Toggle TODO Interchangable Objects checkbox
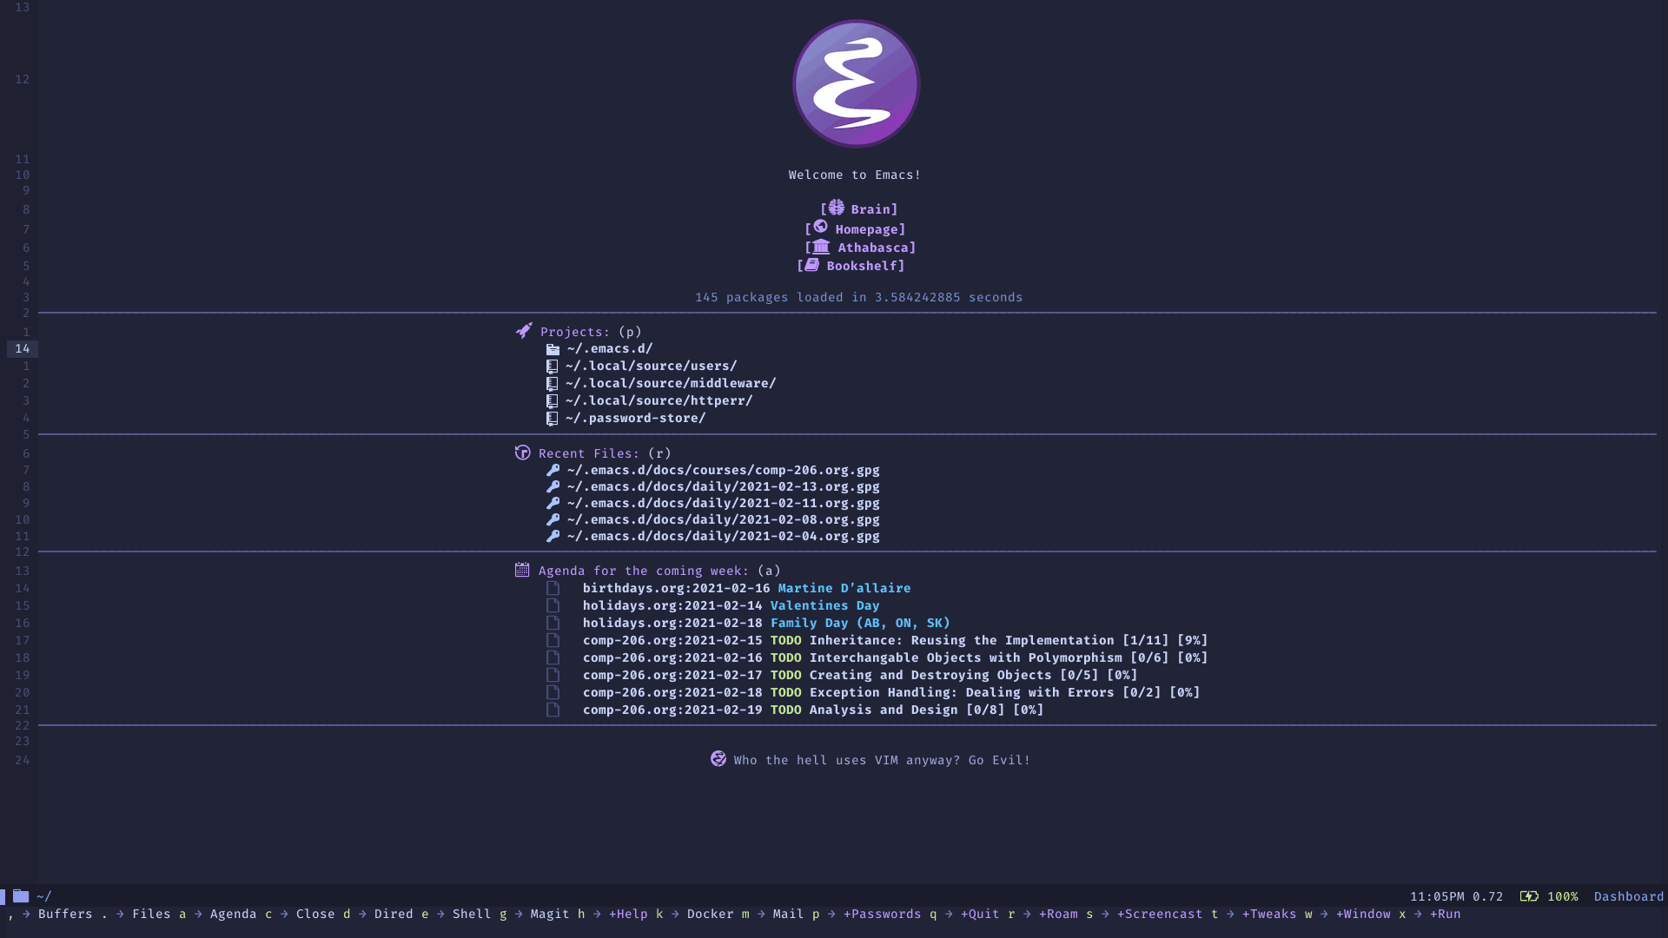This screenshot has width=1668, height=938. click(x=553, y=657)
